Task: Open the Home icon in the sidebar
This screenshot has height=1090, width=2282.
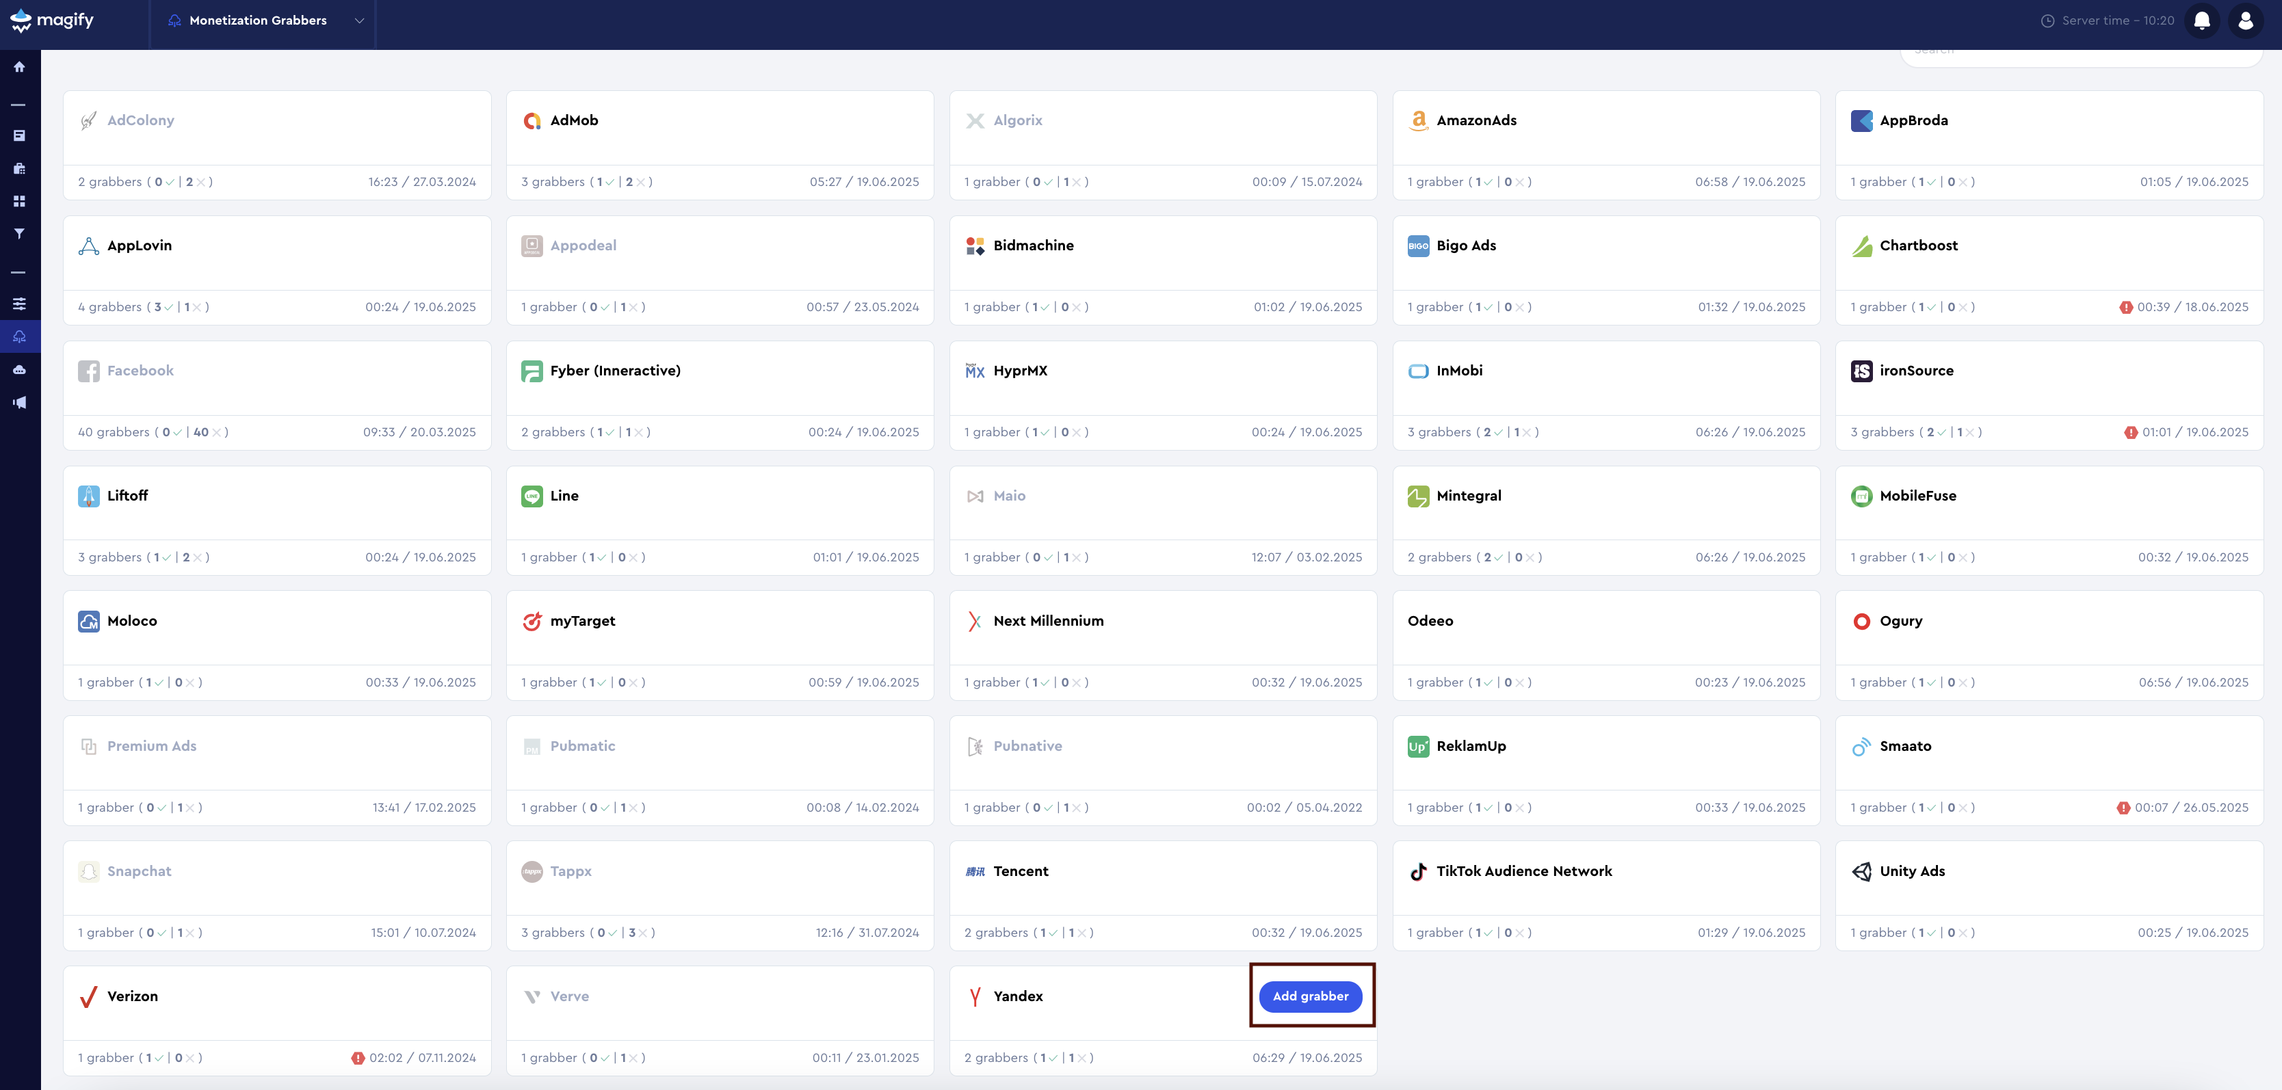Action: click(19, 66)
